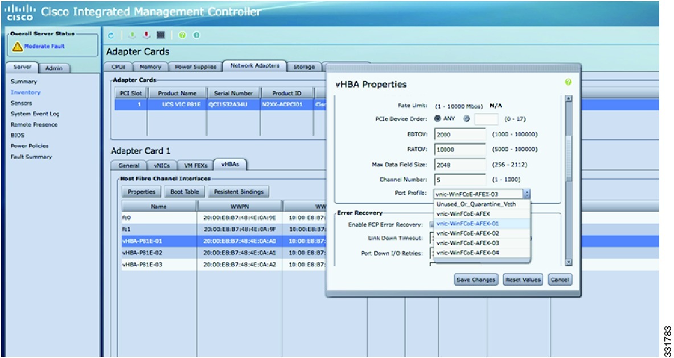The width and height of the screenshot is (674, 358).
Task: Toggle the Enable FCP Error Recovery checkbox
Action: click(431, 224)
